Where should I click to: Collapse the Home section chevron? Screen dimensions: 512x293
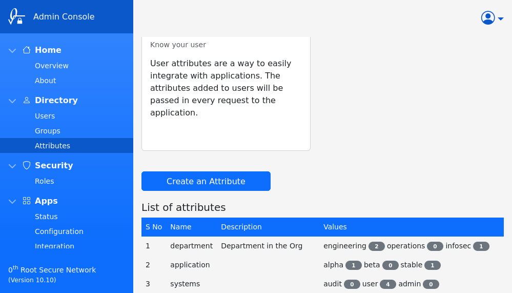(12, 50)
